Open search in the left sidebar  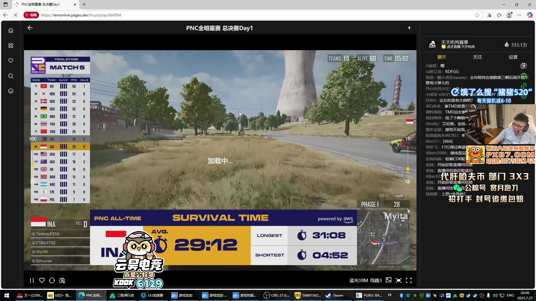[11, 76]
